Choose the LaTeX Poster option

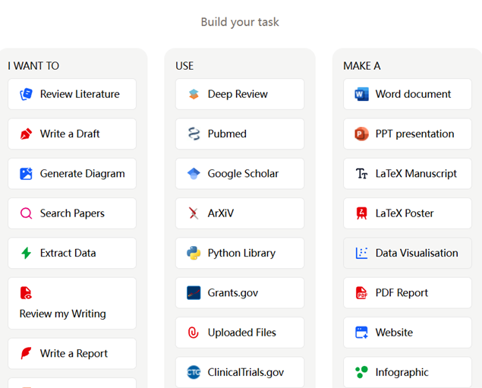[x=407, y=213]
